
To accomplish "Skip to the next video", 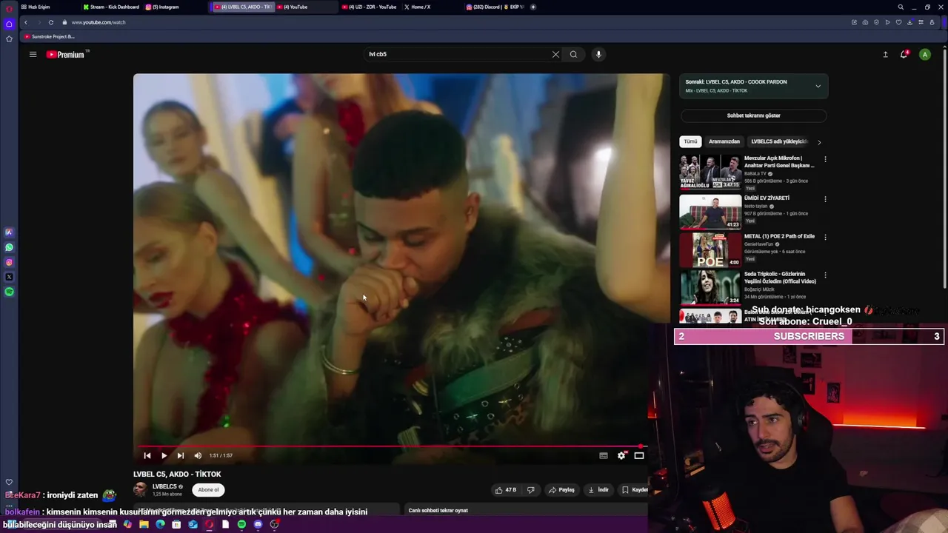I will coord(180,455).
